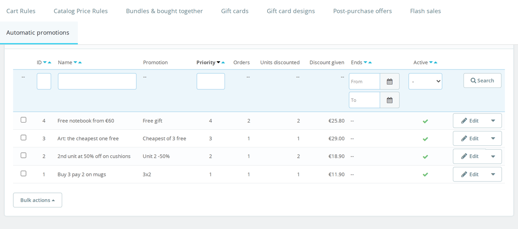The image size is (518, 229).
Task: Expand Bulk actions menu
Action: point(38,200)
